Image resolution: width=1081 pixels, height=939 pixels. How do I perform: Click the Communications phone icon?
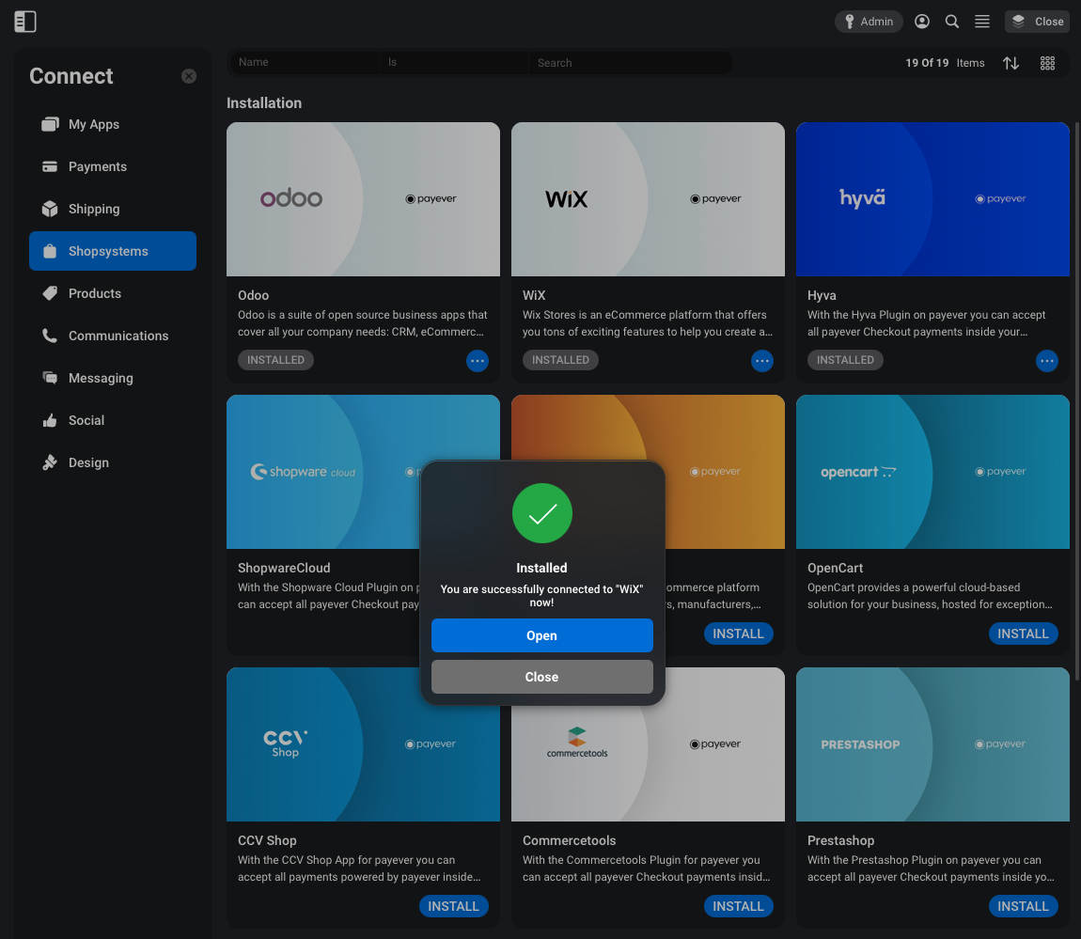50,336
